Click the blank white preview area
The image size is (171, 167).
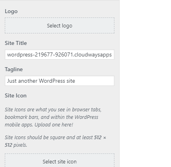coord(145,83)
